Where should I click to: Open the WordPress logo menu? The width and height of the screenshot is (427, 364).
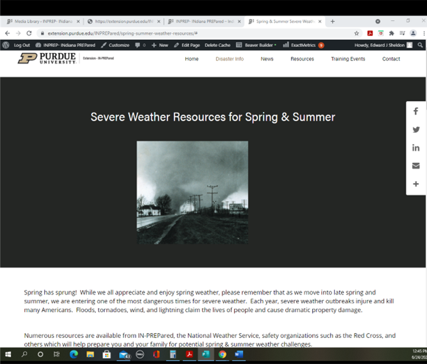coord(6,45)
